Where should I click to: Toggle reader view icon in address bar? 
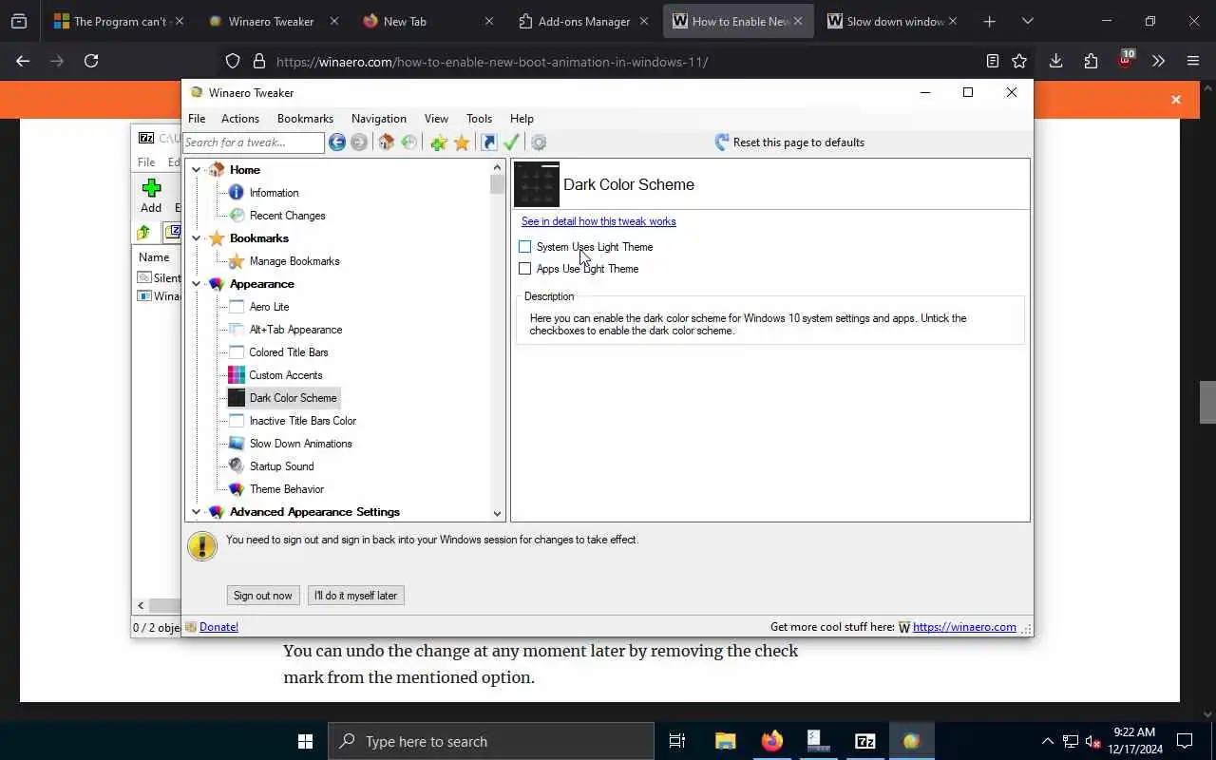(x=993, y=61)
